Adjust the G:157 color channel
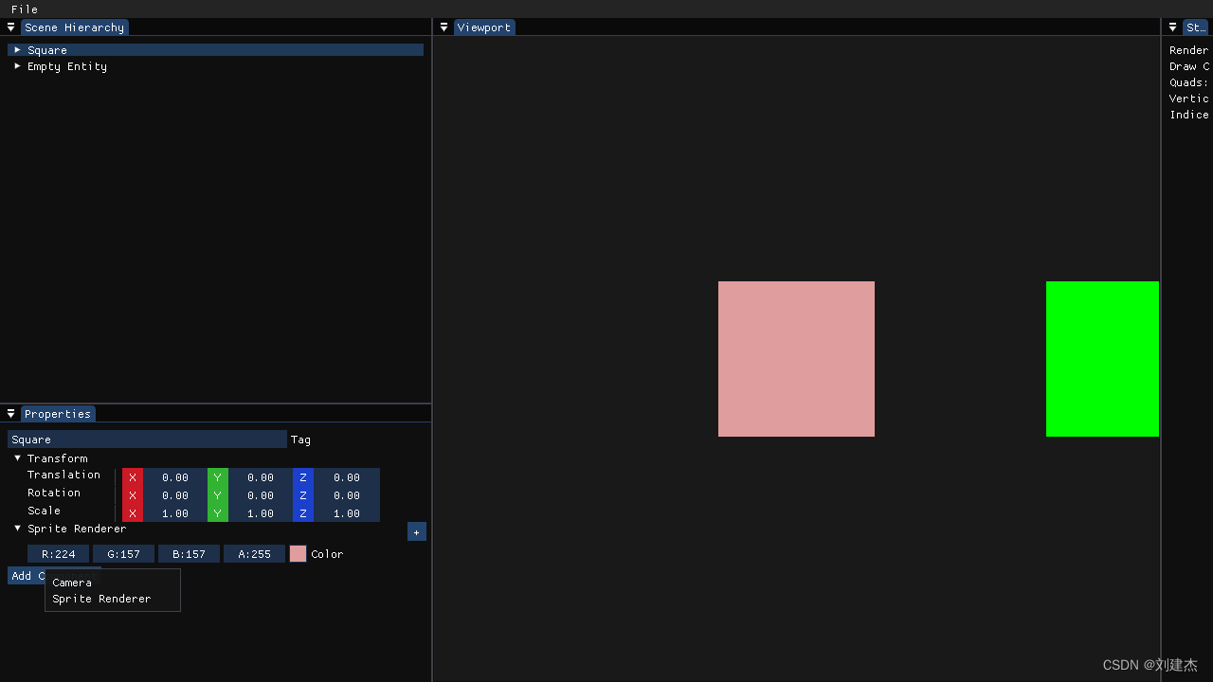This screenshot has width=1213, height=682. [123, 554]
